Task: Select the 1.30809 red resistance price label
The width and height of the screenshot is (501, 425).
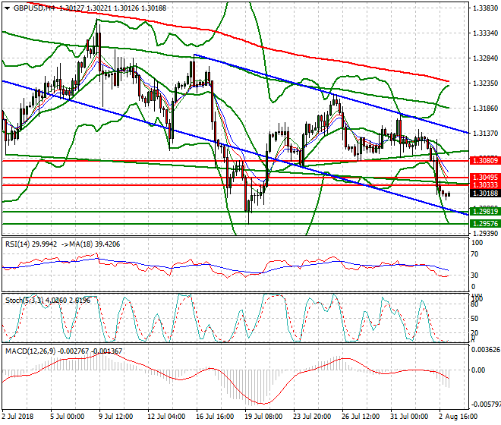Action: pyautogui.click(x=485, y=160)
